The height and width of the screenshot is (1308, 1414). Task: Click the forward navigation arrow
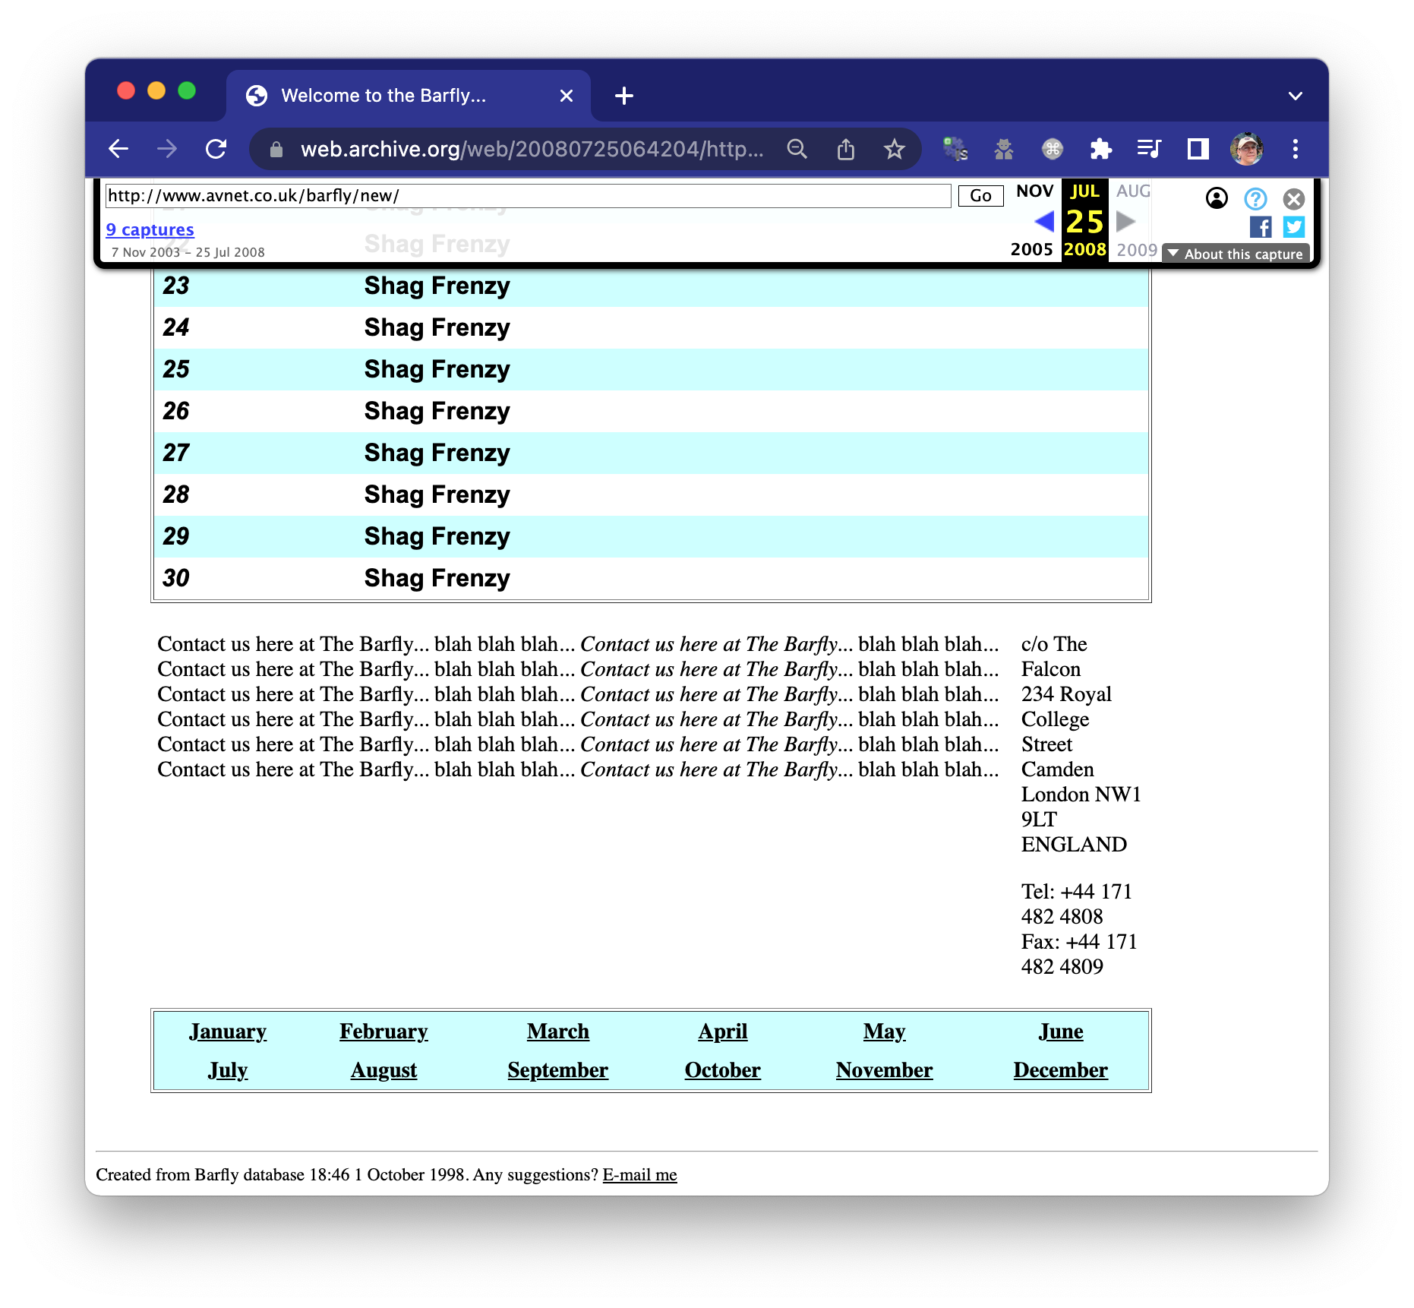167,149
